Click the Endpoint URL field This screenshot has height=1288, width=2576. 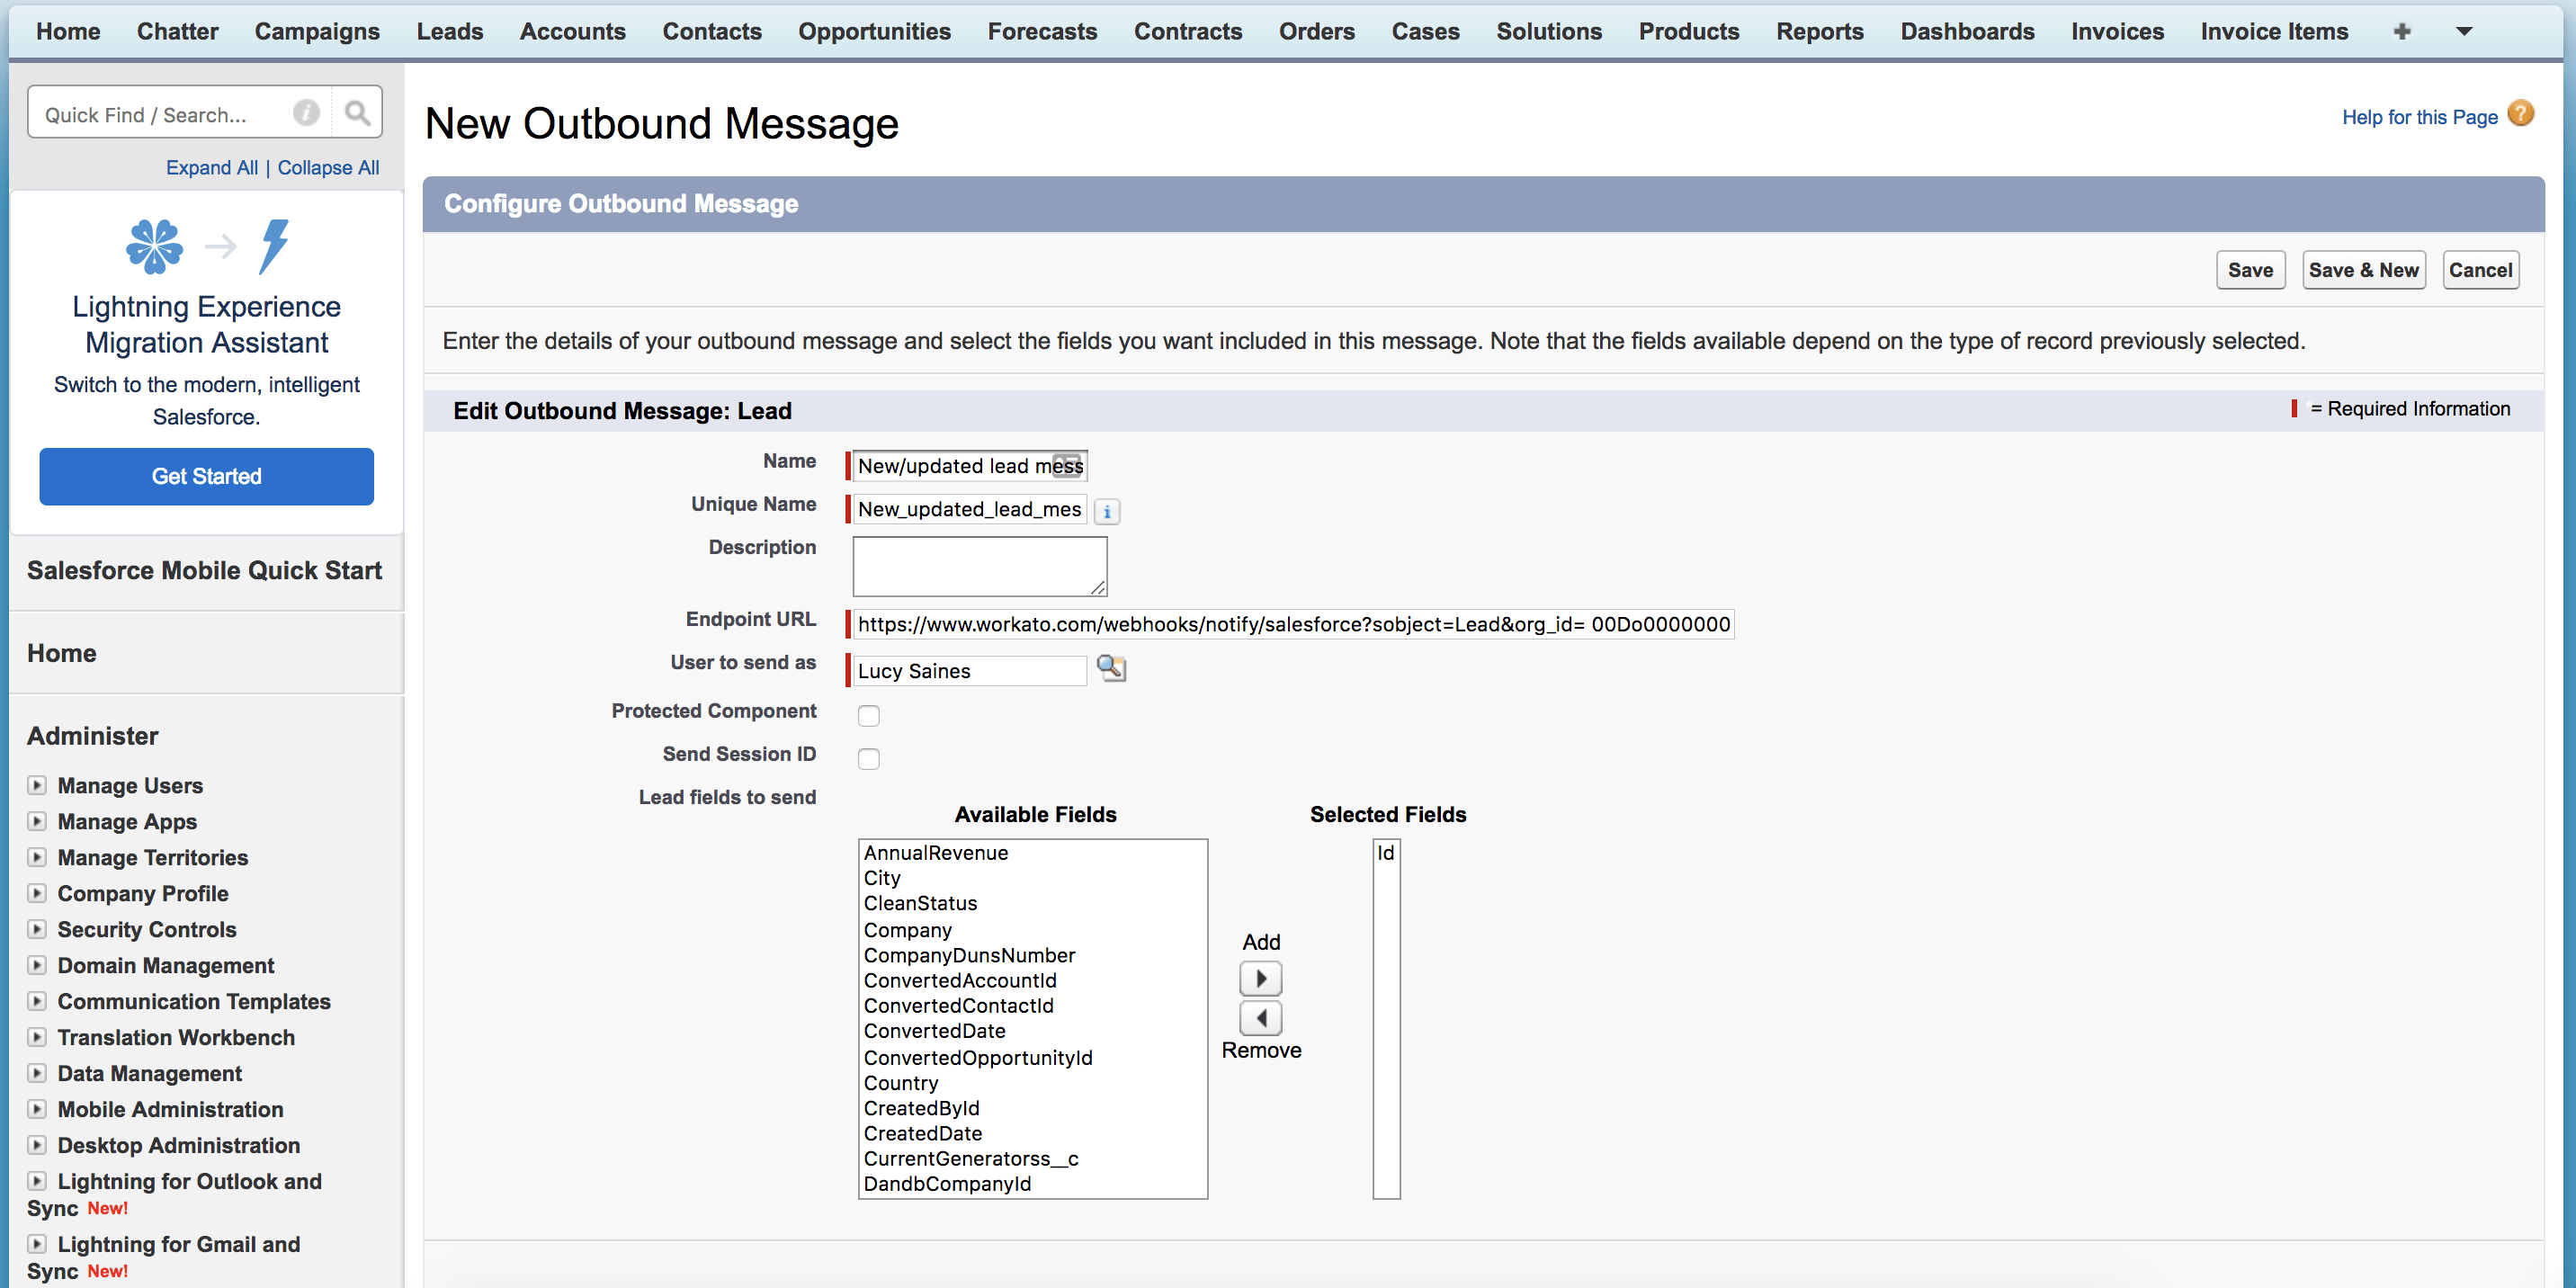tap(1293, 624)
